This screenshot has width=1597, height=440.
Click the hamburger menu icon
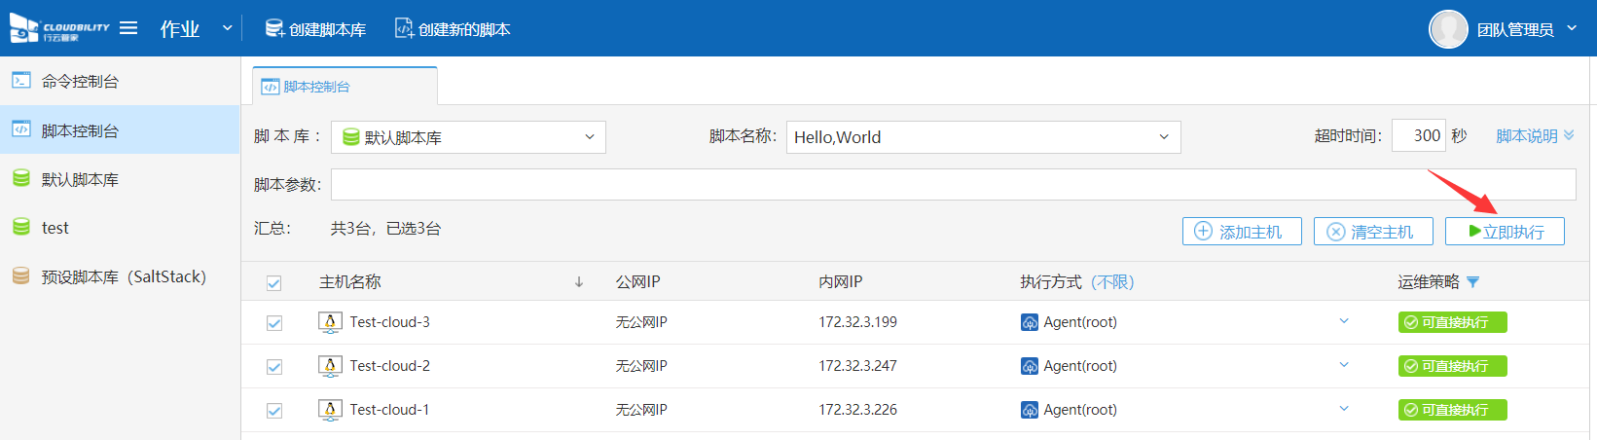point(128,28)
